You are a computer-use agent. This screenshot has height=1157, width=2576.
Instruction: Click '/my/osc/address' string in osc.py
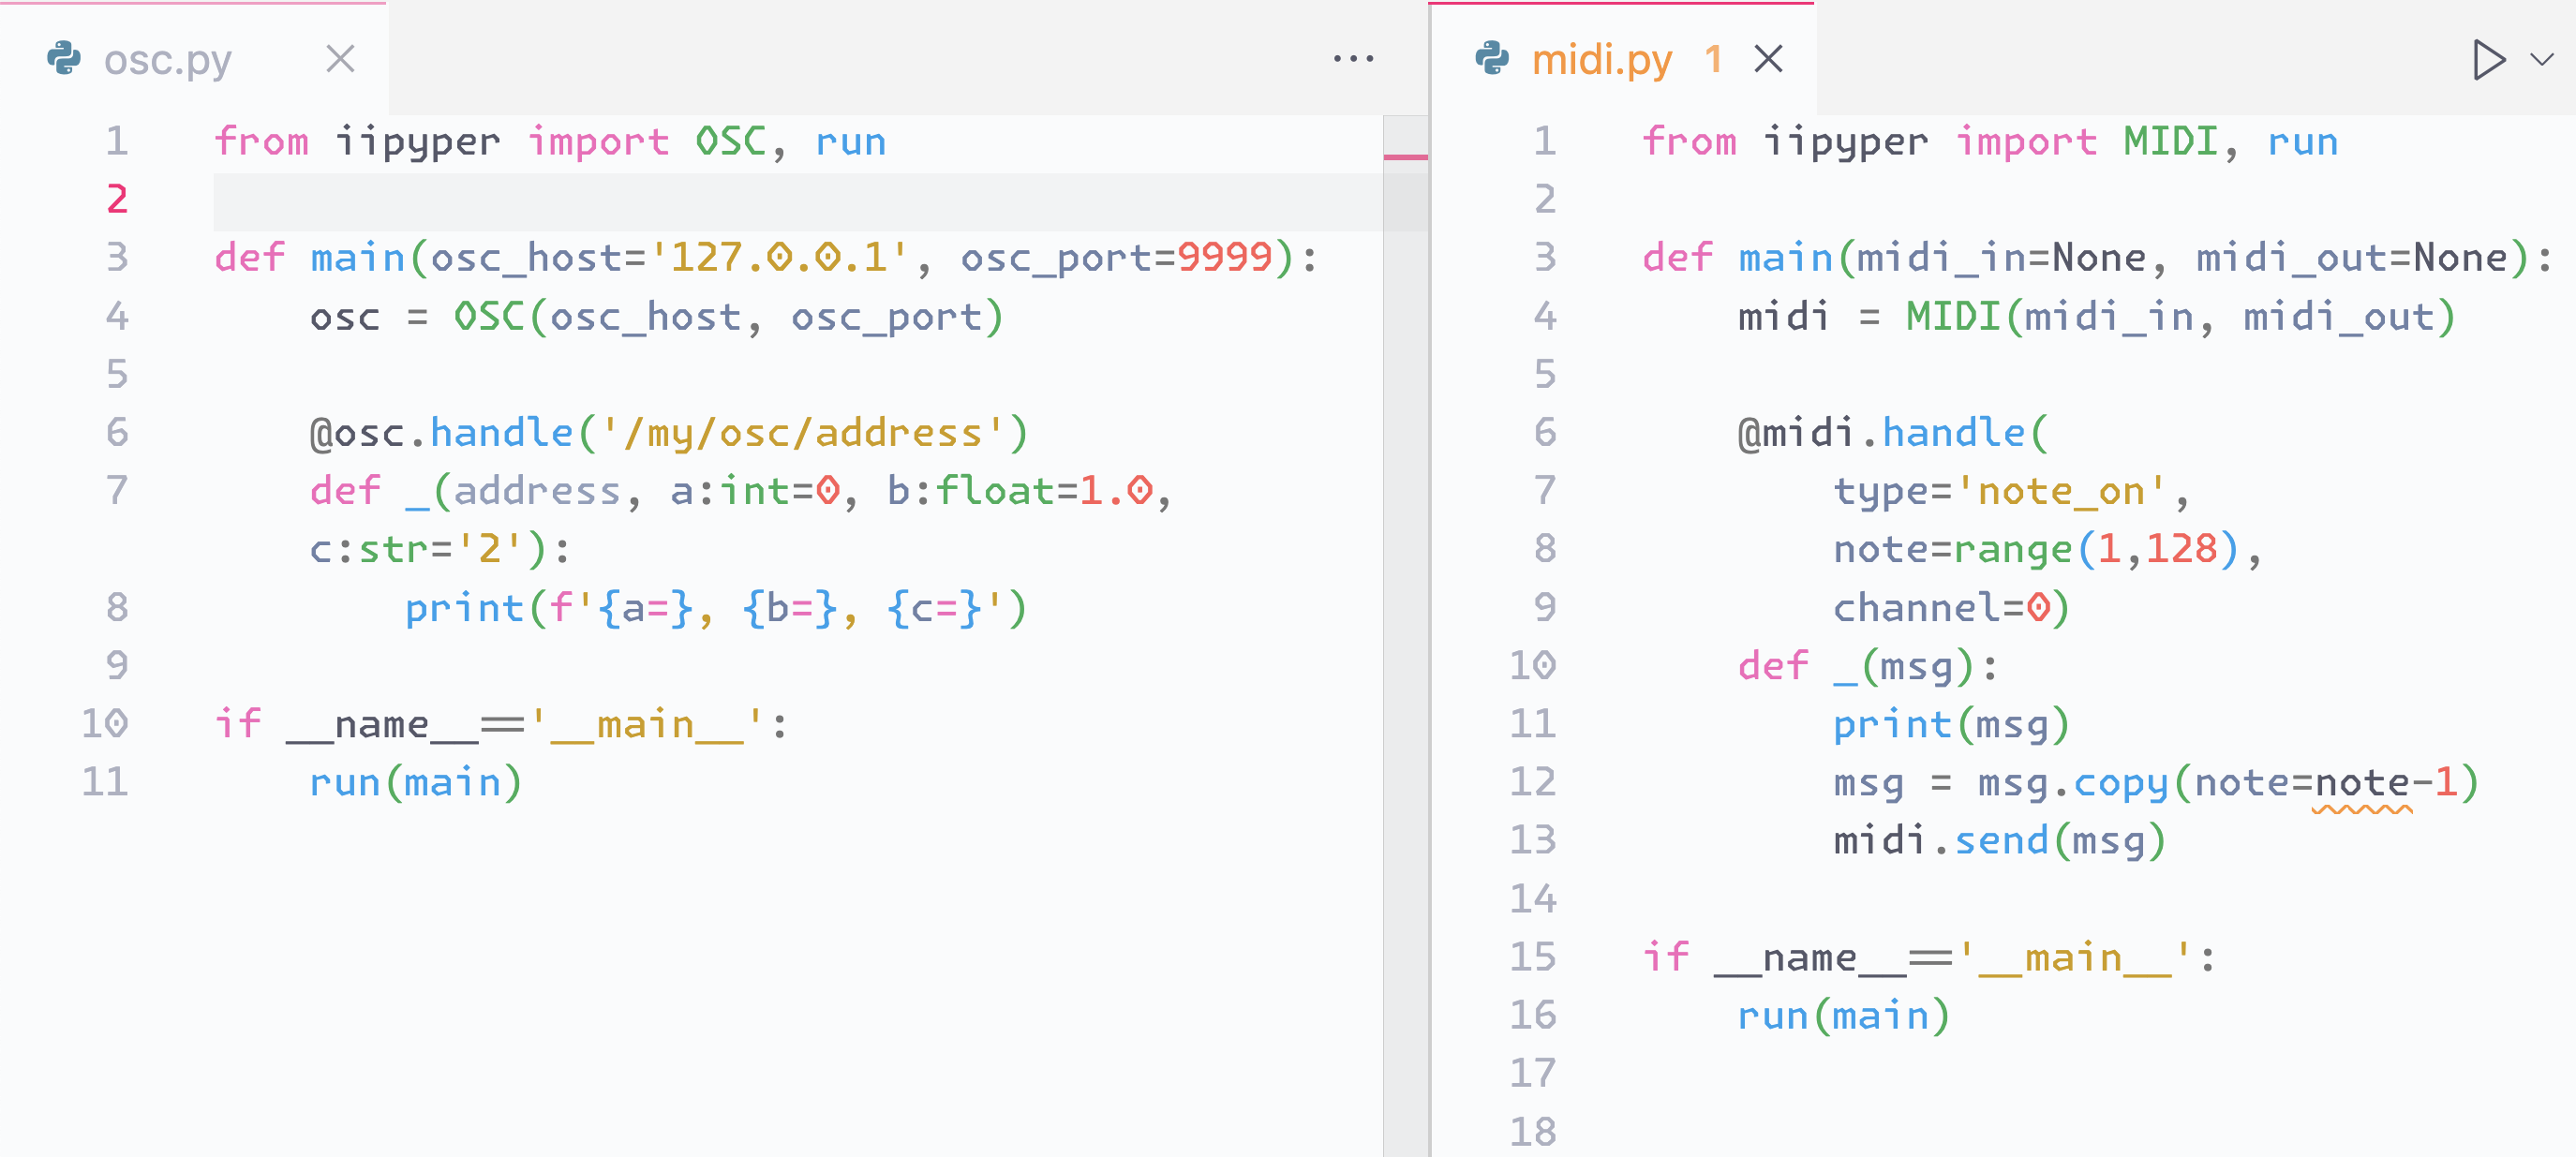click(x=802, y=434)
